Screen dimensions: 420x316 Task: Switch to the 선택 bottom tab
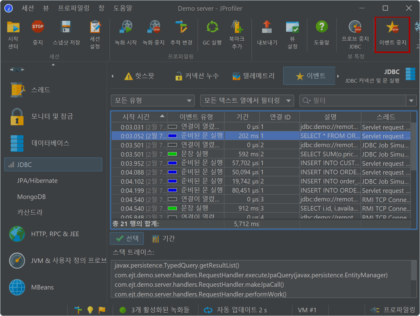click(x=127, y=238)
